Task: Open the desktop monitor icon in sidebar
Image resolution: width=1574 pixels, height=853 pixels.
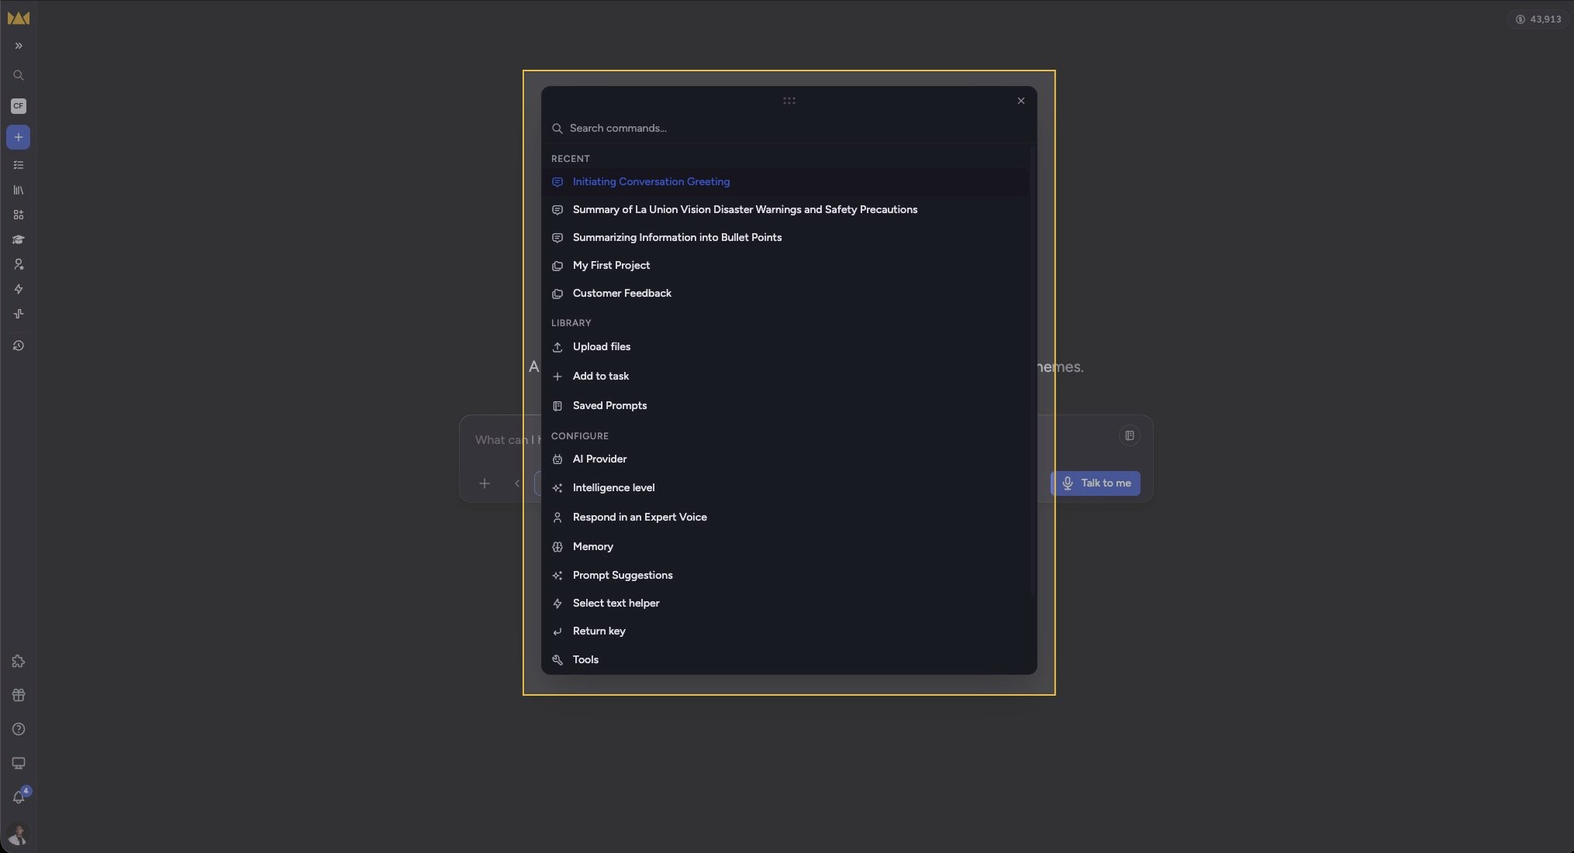Action: tap(19, 763)
